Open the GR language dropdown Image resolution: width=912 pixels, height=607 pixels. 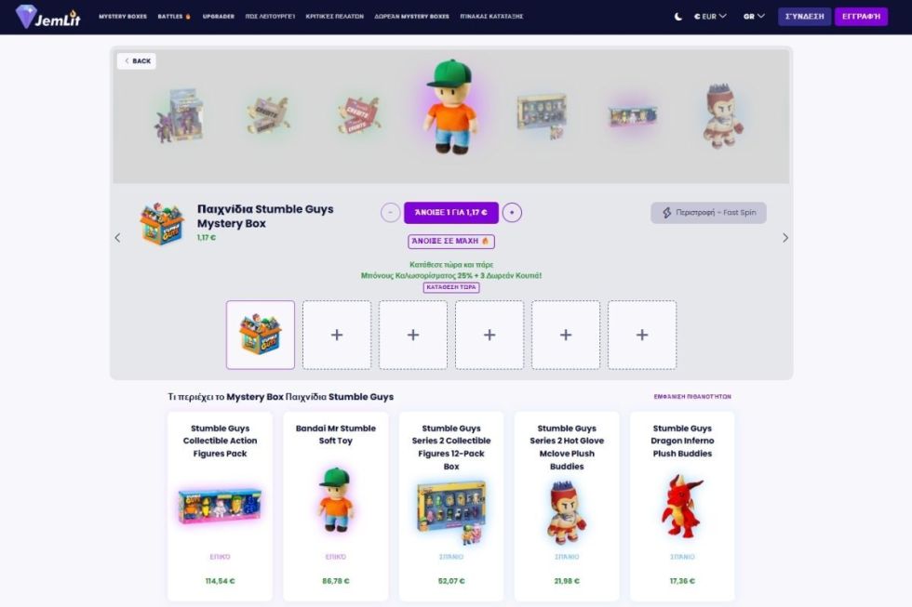click(754, 16)
